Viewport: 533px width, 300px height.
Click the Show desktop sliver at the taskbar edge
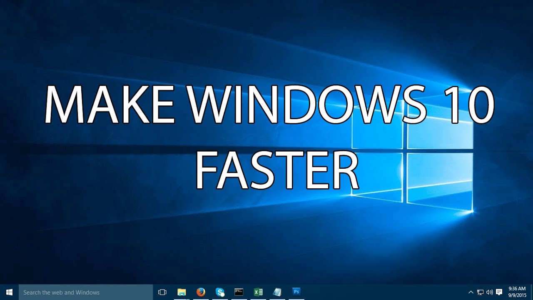point(532,292)
